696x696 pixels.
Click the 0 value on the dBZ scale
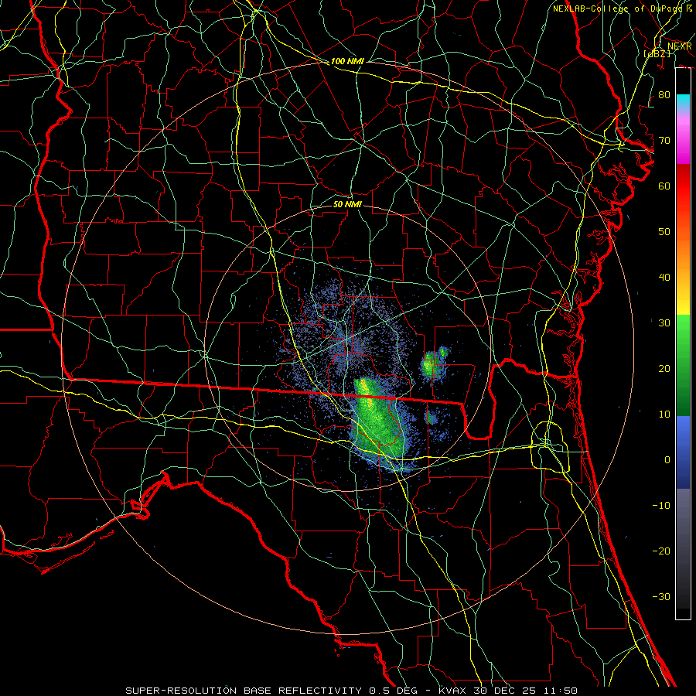pyautogui.click(x=667, y=460)
